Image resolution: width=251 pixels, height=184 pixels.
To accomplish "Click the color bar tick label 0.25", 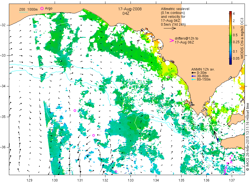I will (236, 42).
